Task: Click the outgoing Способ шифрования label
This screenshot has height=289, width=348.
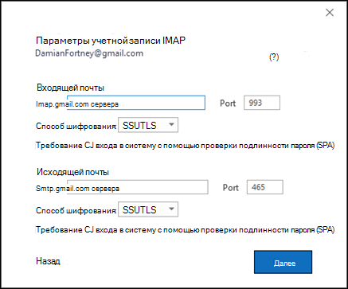Action: (76, 210)
